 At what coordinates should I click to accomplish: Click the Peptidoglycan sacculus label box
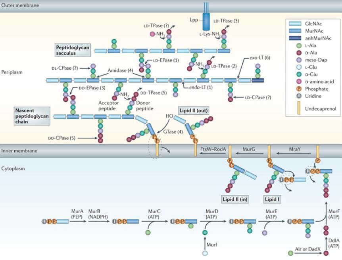point(72,50)
